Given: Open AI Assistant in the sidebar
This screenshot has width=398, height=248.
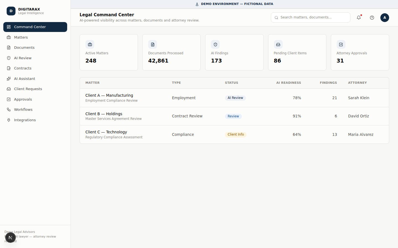Looking at the screenshot, I should click(x=35, y=79).
